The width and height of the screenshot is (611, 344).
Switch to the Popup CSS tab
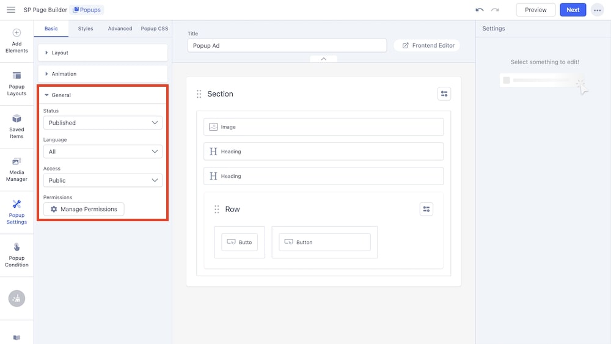pyautogui.click(x=153, y=29)
